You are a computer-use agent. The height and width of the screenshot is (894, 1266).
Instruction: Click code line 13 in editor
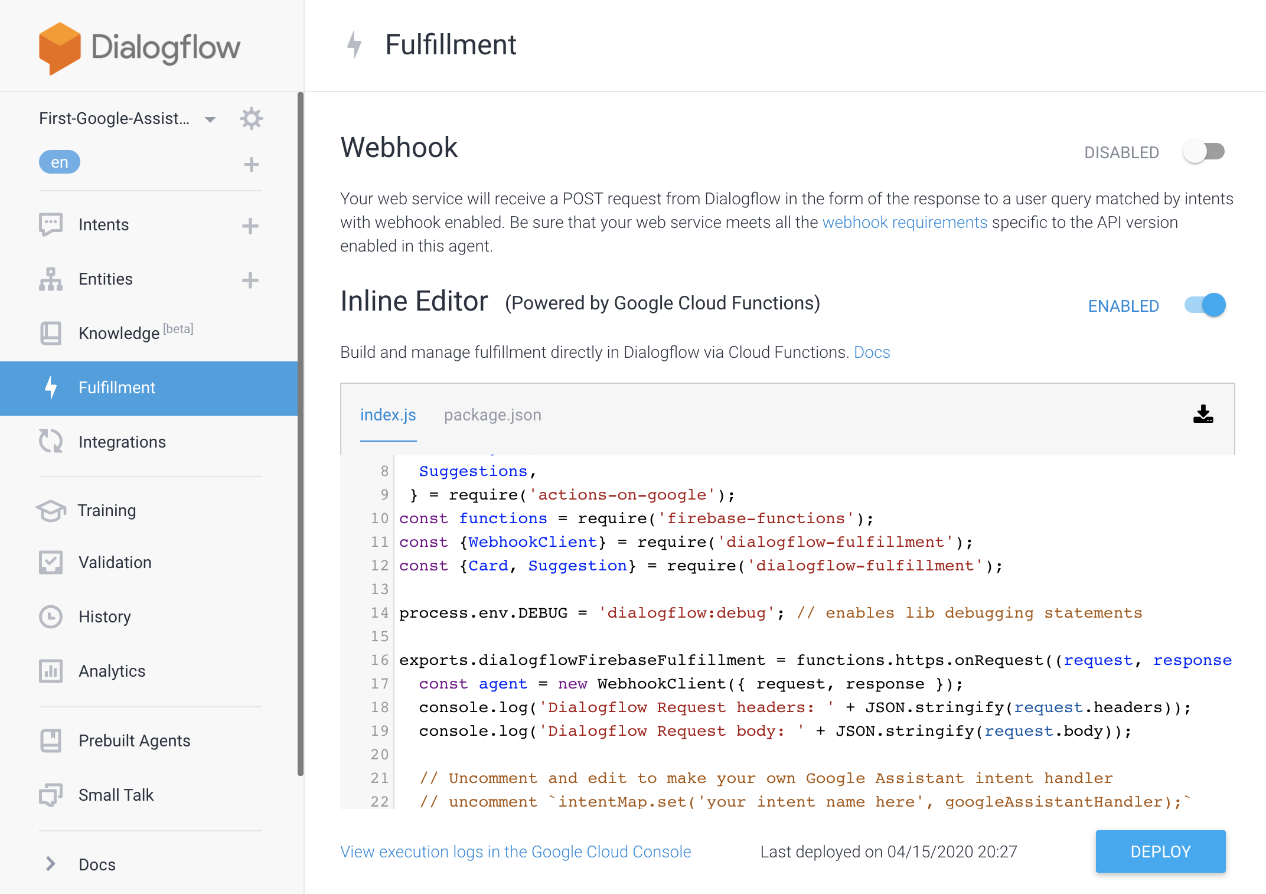(x=815, y=589)
